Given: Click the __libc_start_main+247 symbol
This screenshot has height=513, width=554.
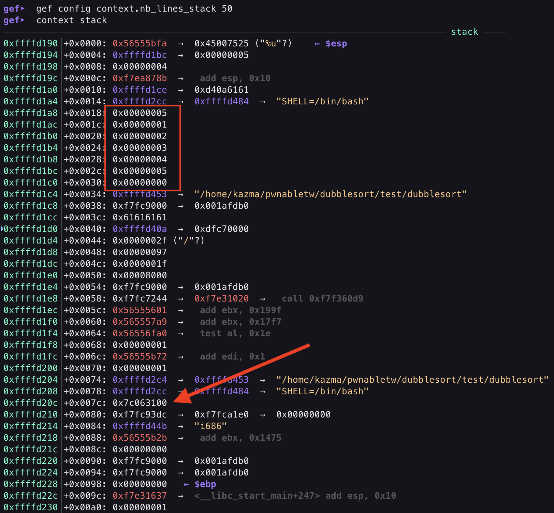Looking at the screenshot, I should click(x=257, y=496).
